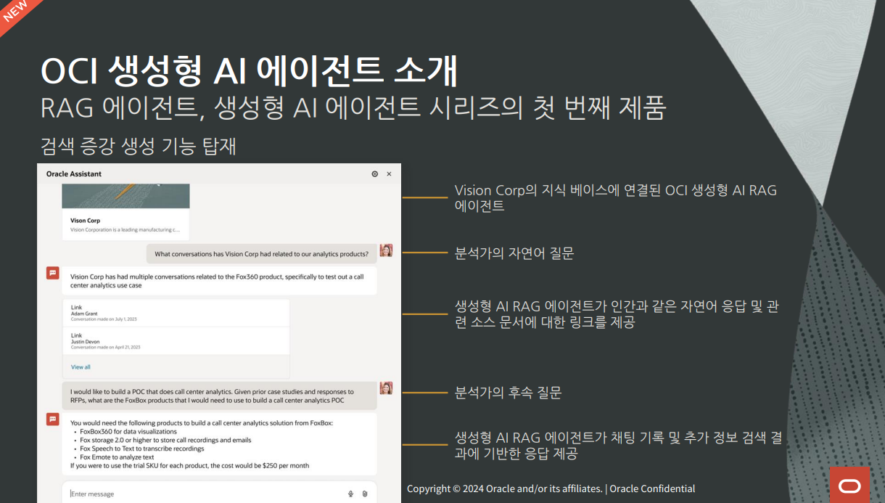Click the Enter message input field
This screenshot has width=885, height=503.
pyautogui.click(x=203, y=494)
